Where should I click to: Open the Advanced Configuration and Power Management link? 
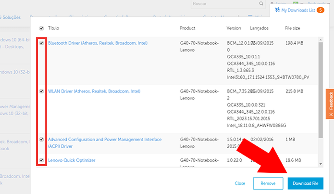coord(105,143)
